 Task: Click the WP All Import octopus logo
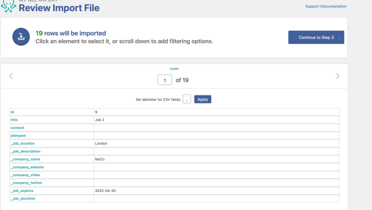(x=8, y=5)
